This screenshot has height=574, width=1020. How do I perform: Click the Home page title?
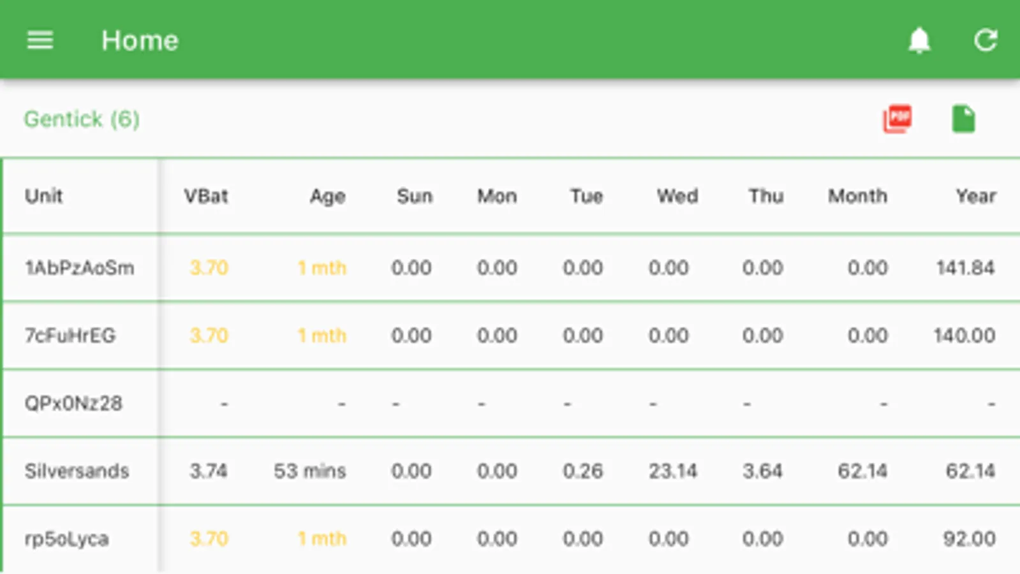coord(140,41)
